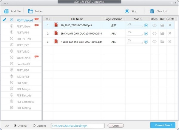Select the Custom output radio button
This screenshot has height=130, width=179.
34,126
